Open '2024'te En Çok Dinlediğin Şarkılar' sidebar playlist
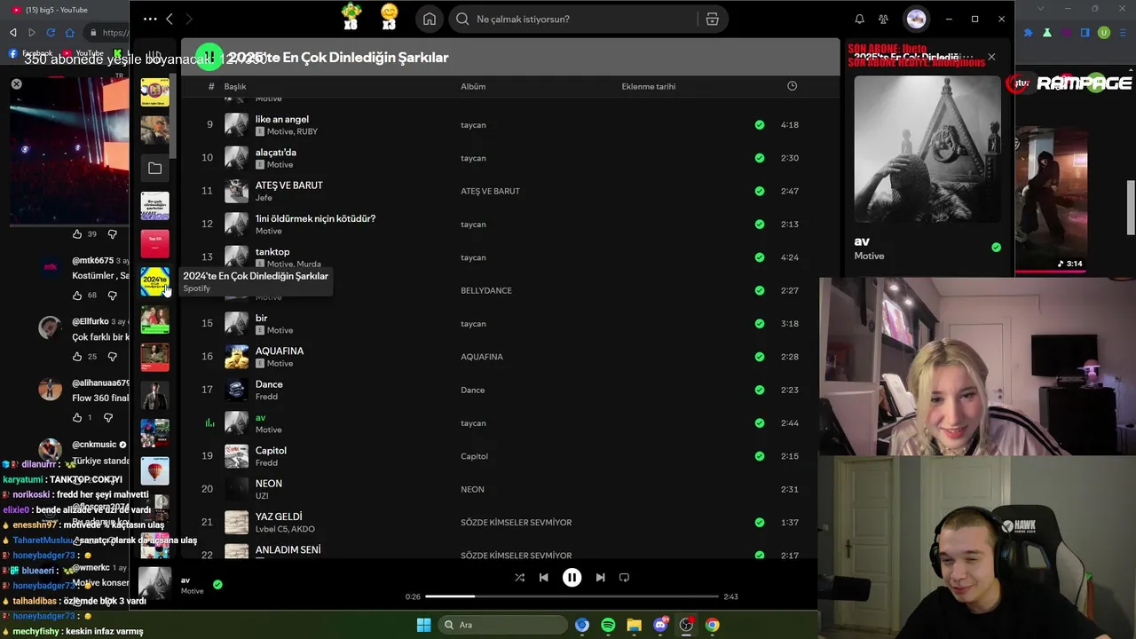The image size is (1136, 639). click(x=154, y=281)
